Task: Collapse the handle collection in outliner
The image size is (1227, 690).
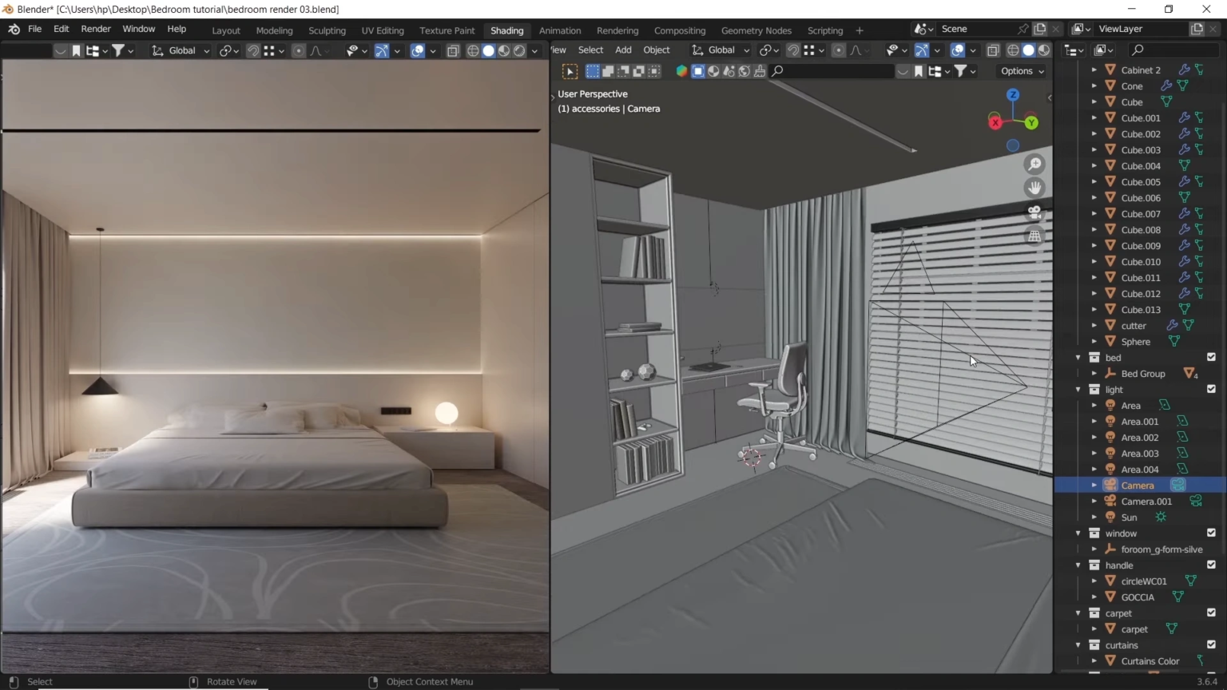Action: 1078,565
